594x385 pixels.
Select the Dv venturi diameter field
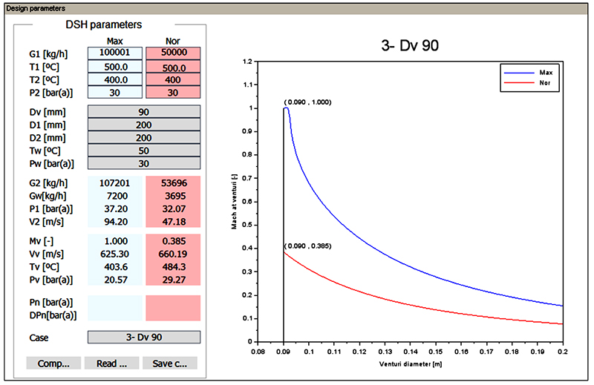(x=144, y=112)
